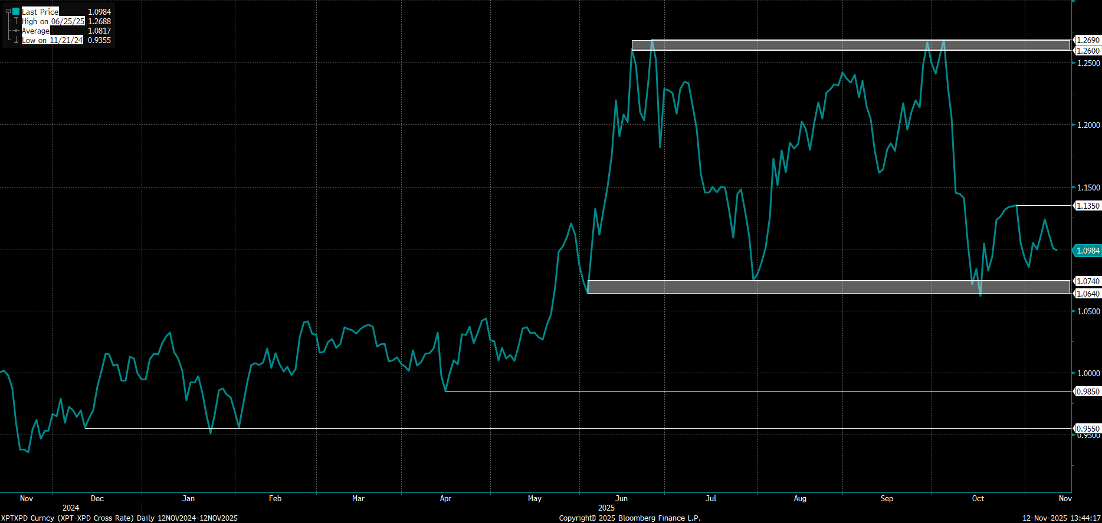Click the 1.2600 price level label
This screenshot has height=523, width=1102.
[1087, 51]
